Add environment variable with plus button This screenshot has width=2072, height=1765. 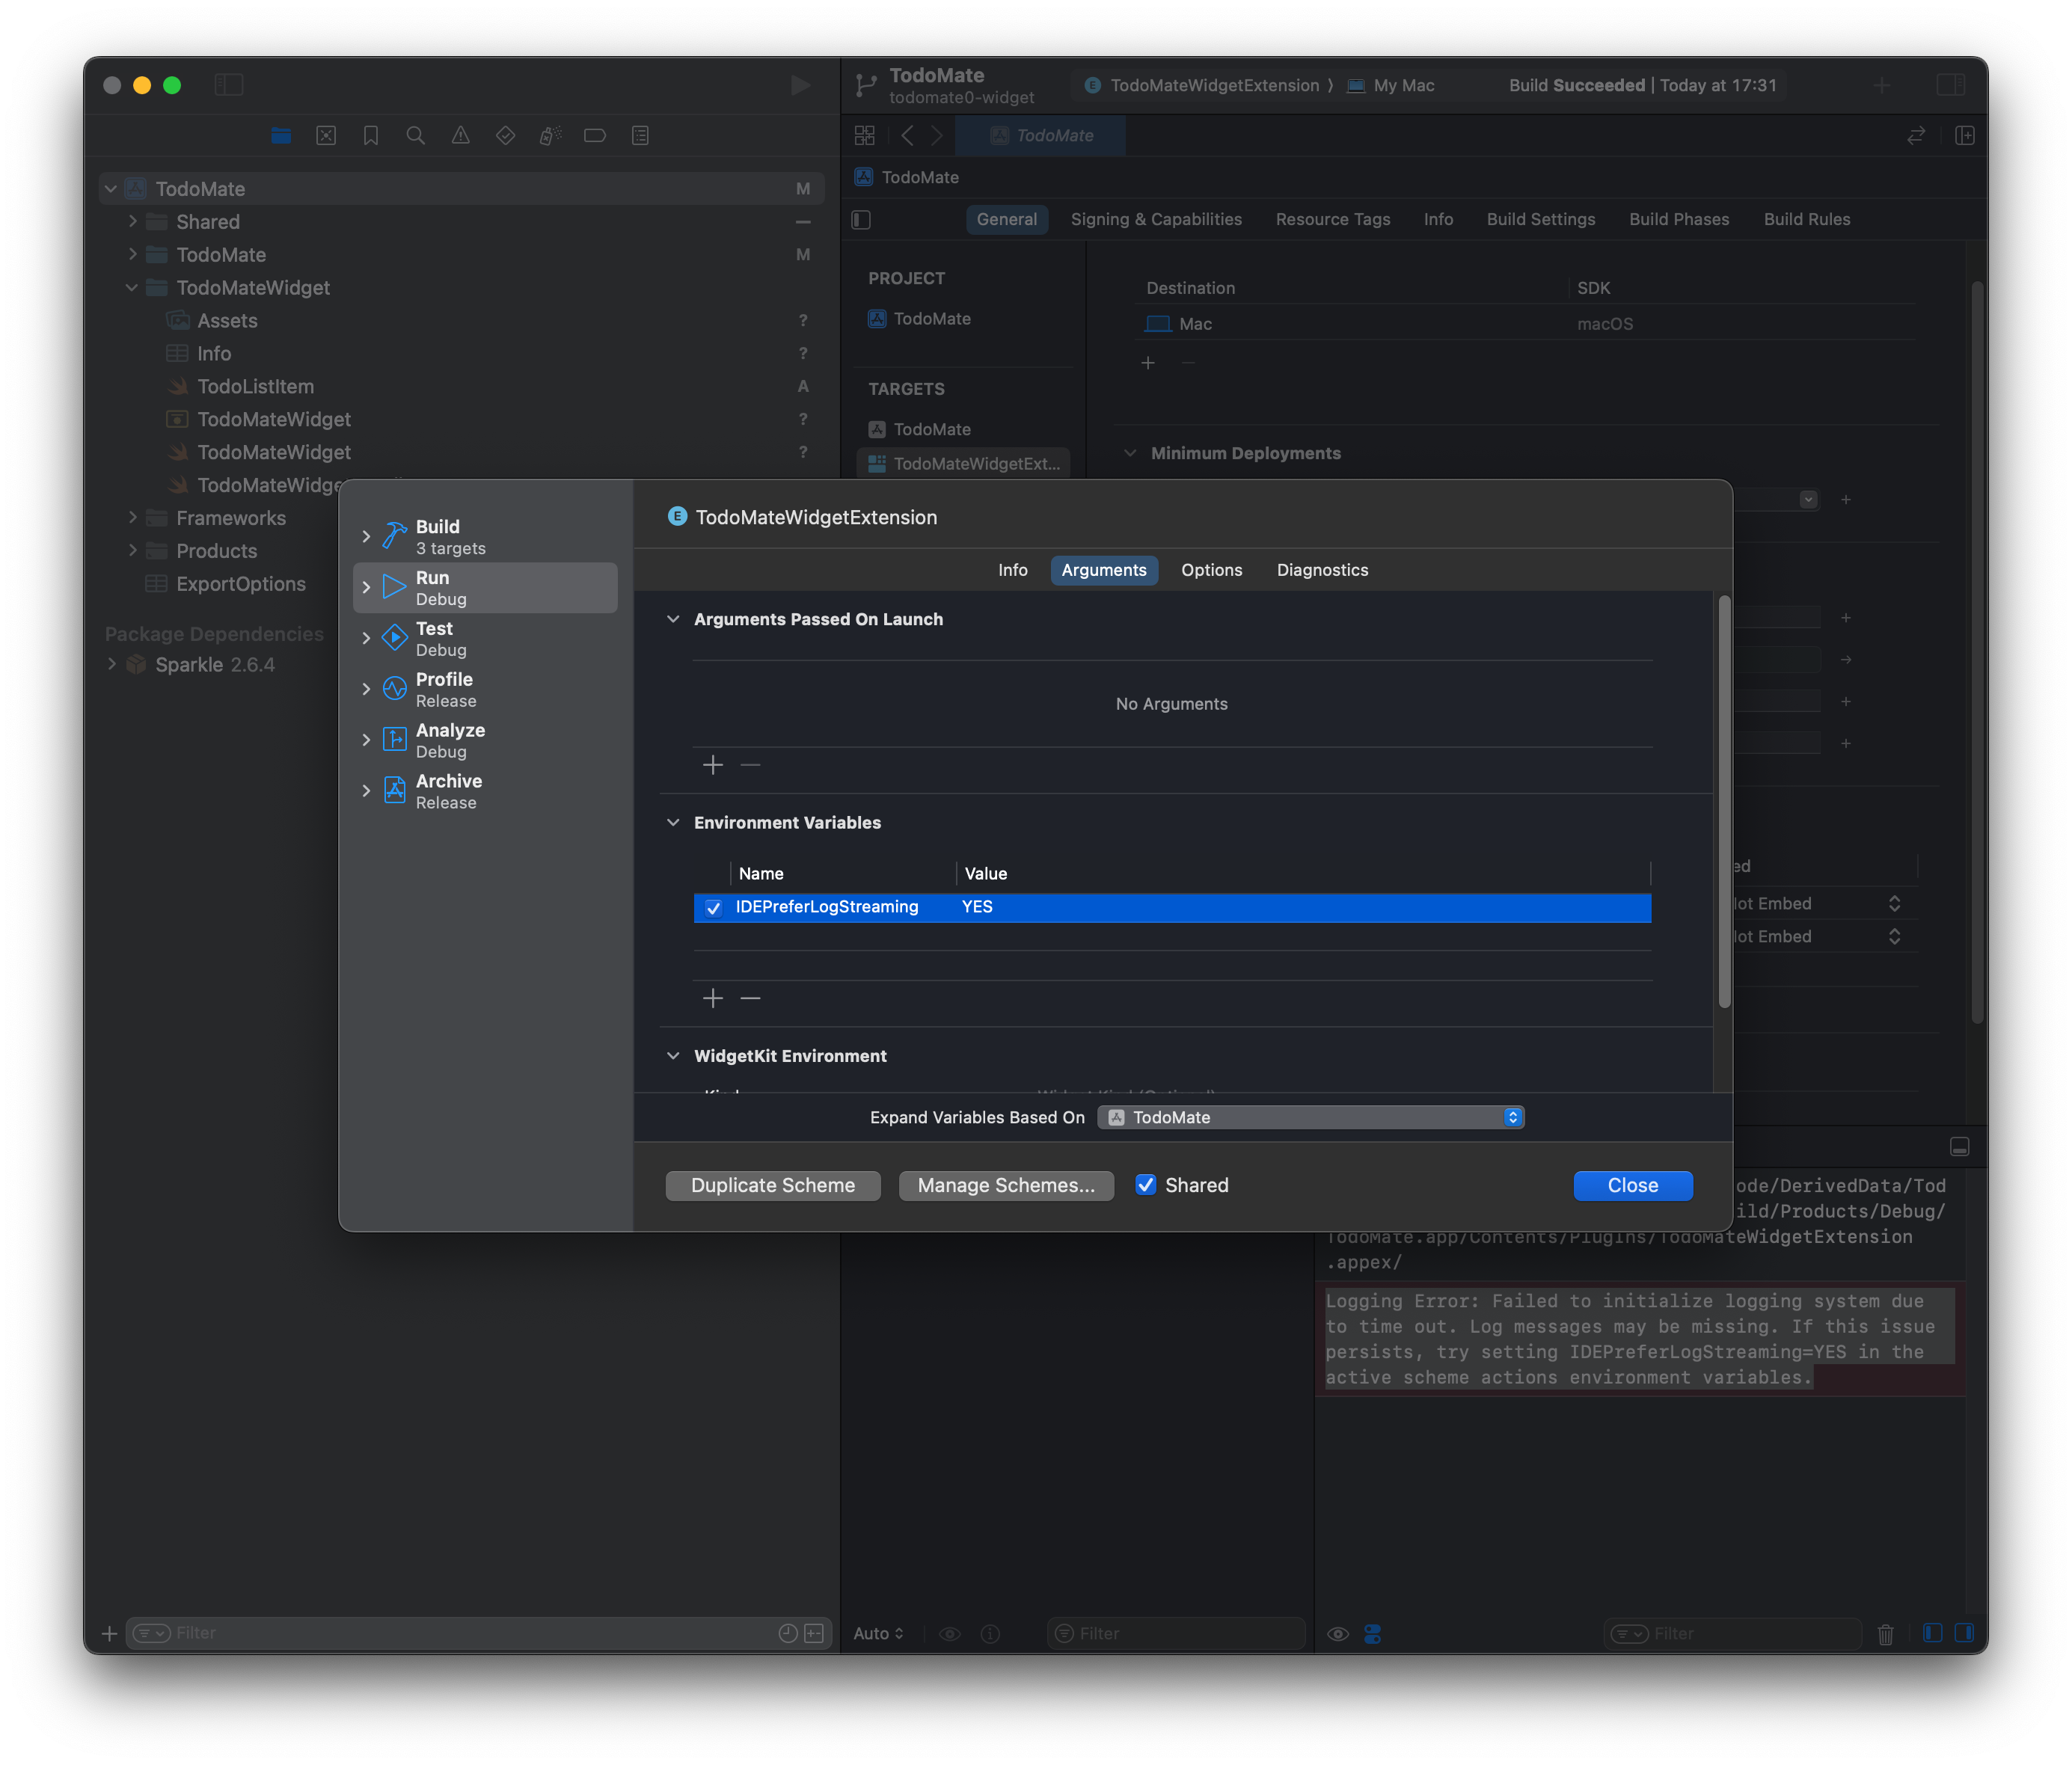point(713,998)
